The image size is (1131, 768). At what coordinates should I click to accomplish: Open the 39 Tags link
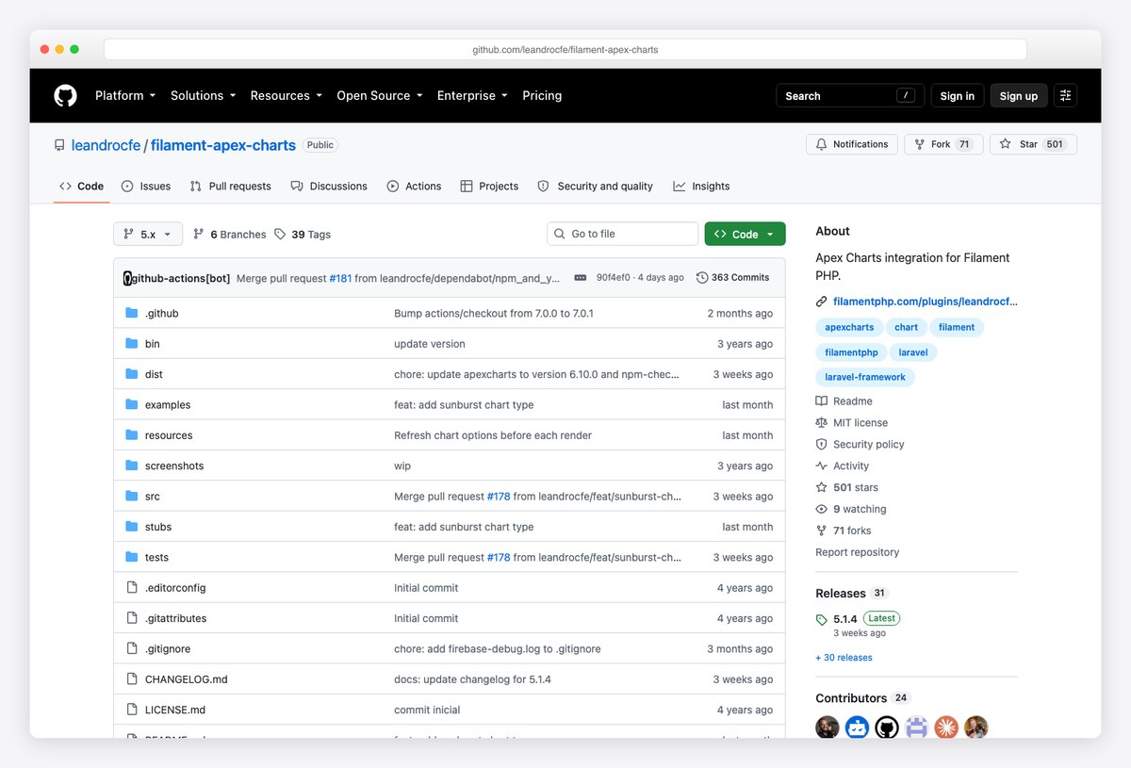click(x=303, y=234)
